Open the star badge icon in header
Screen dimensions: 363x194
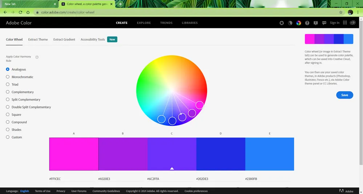coord(282,23)
